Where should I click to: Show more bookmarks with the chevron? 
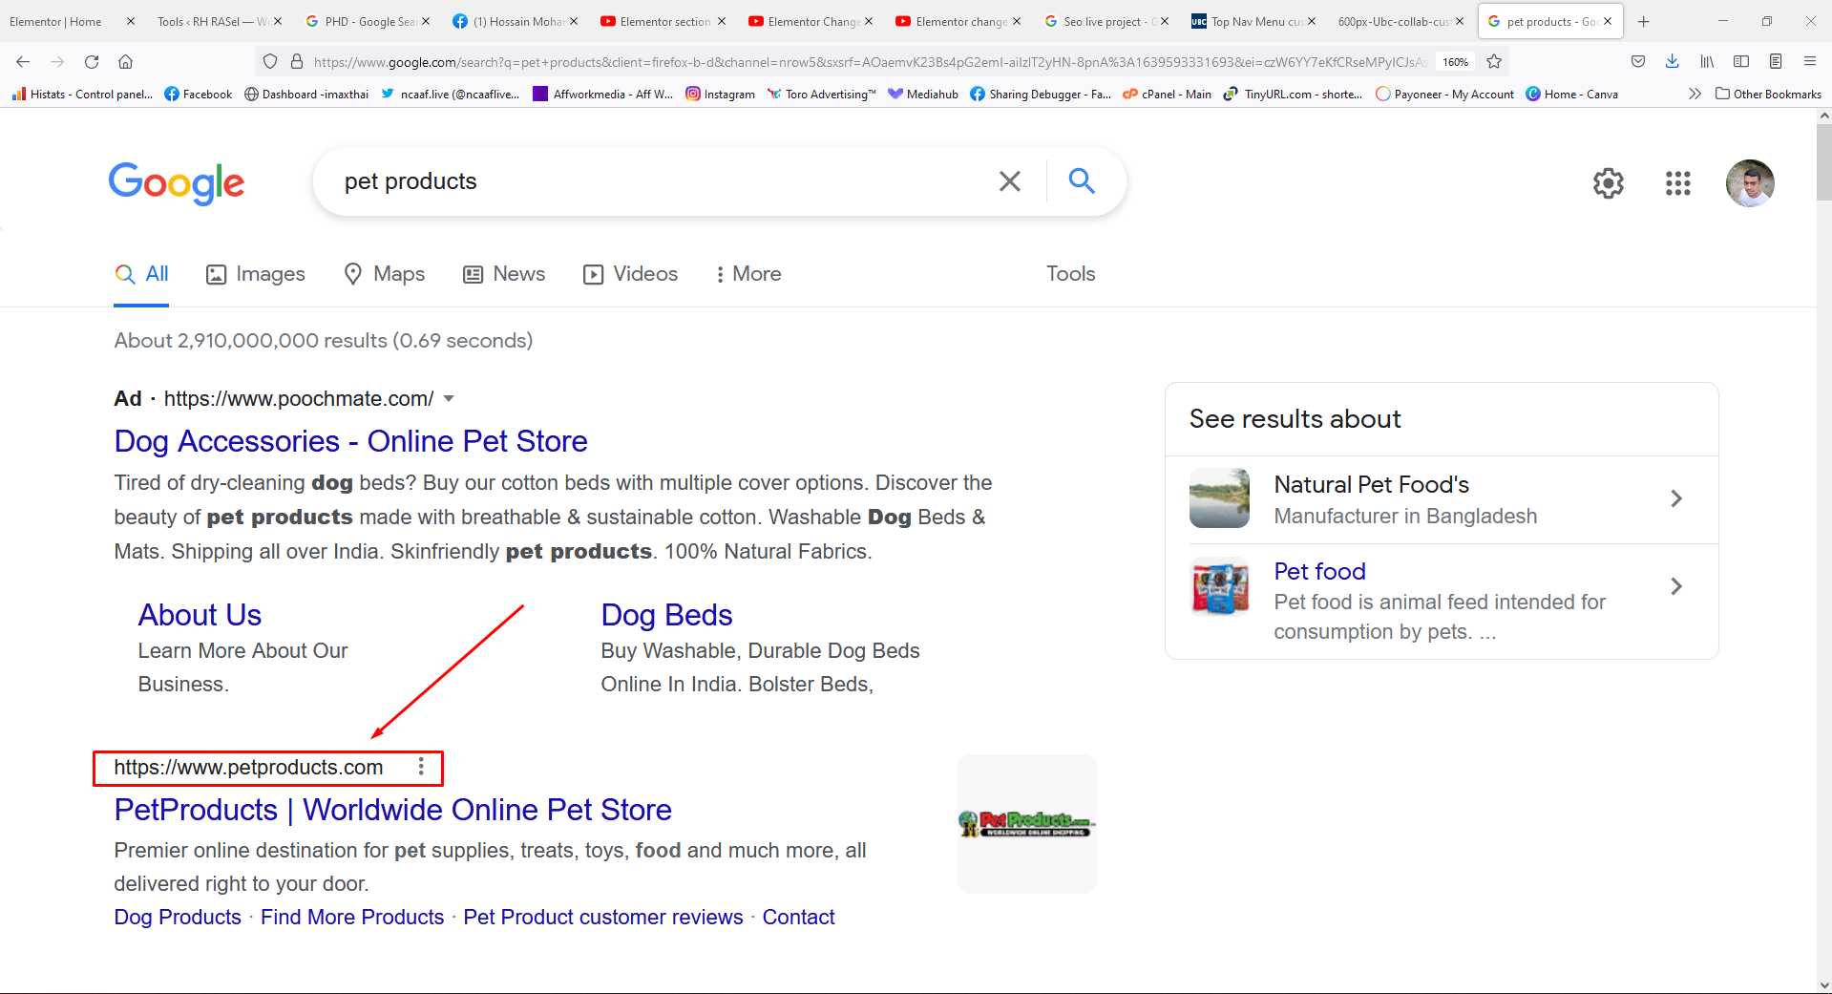click(x=1695, y=94)
